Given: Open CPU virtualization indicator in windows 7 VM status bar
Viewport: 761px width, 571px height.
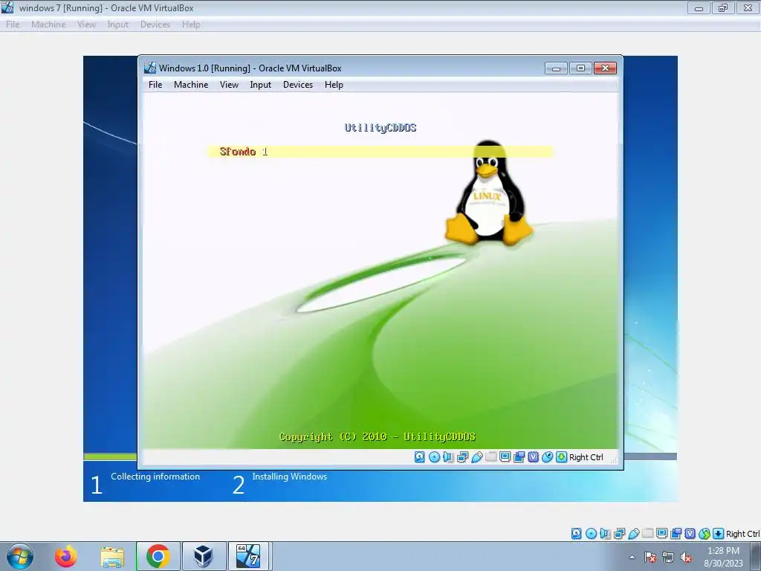Looking at the screenshot, I should pos(690,534).
